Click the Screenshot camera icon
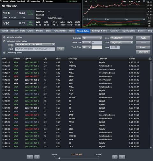Screen dimensions: 153x161 click(x=28, y=1)
